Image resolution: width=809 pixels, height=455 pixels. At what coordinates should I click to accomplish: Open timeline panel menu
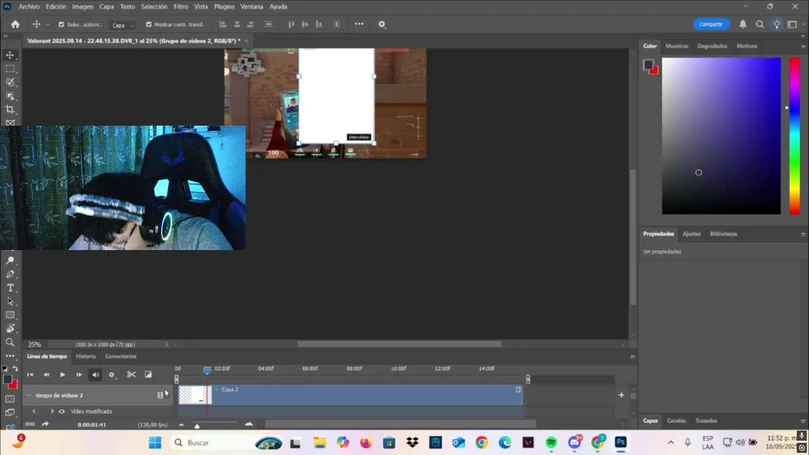(633, 356)
